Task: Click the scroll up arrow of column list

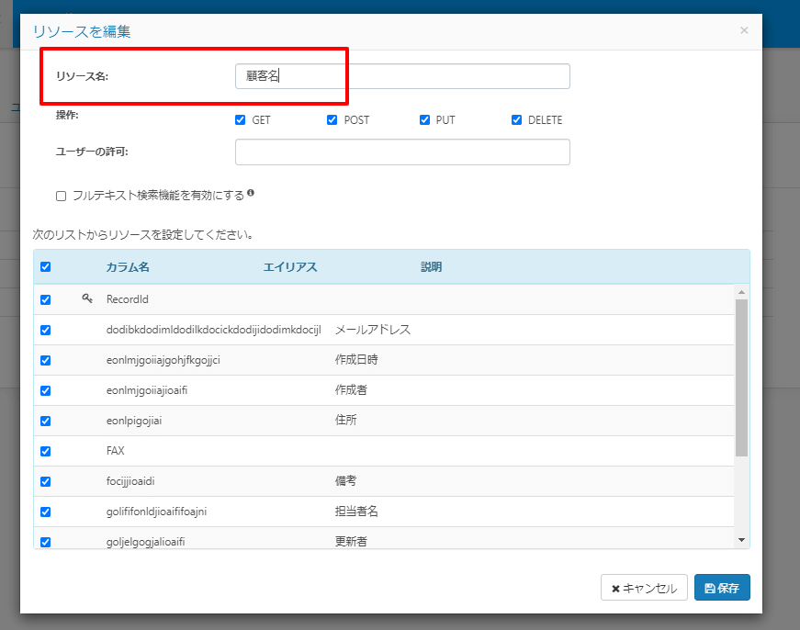Action: coord(741,293)
